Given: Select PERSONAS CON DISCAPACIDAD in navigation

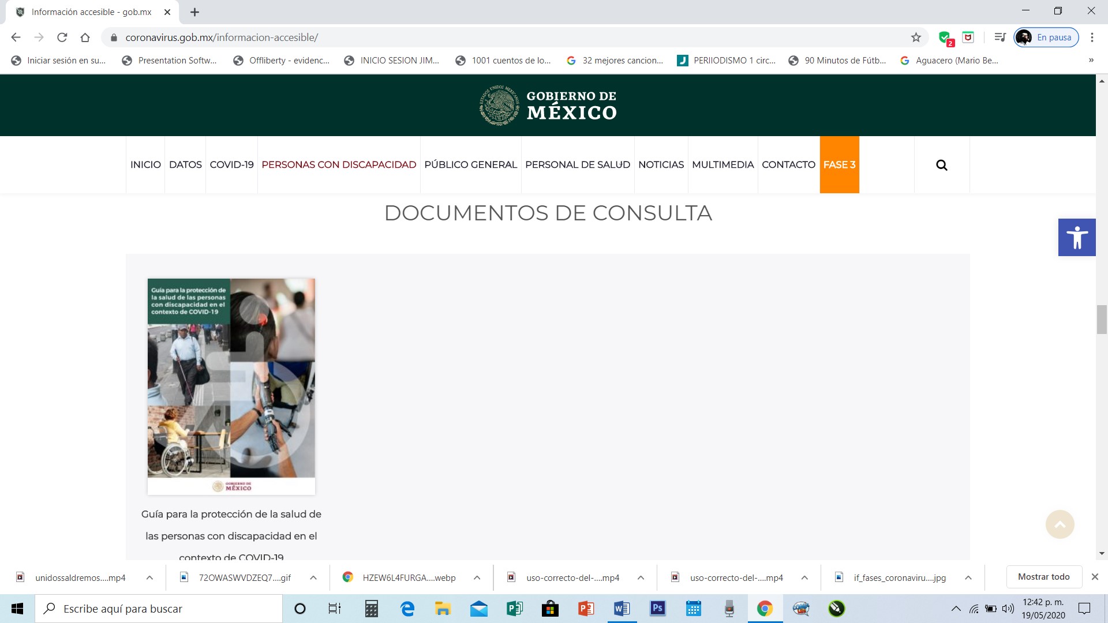Looking at the screenshot, I should tap(339, 165).
